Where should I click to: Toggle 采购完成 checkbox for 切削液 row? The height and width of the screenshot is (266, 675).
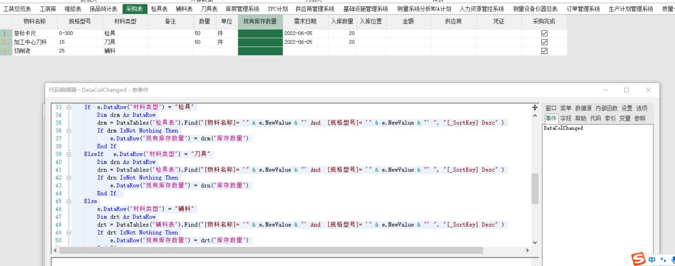pyautogui.click(x=544, y=51)
